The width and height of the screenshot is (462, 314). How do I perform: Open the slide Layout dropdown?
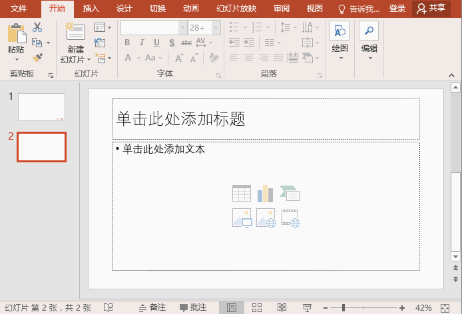pyautogui.click(x=103, y=27)
